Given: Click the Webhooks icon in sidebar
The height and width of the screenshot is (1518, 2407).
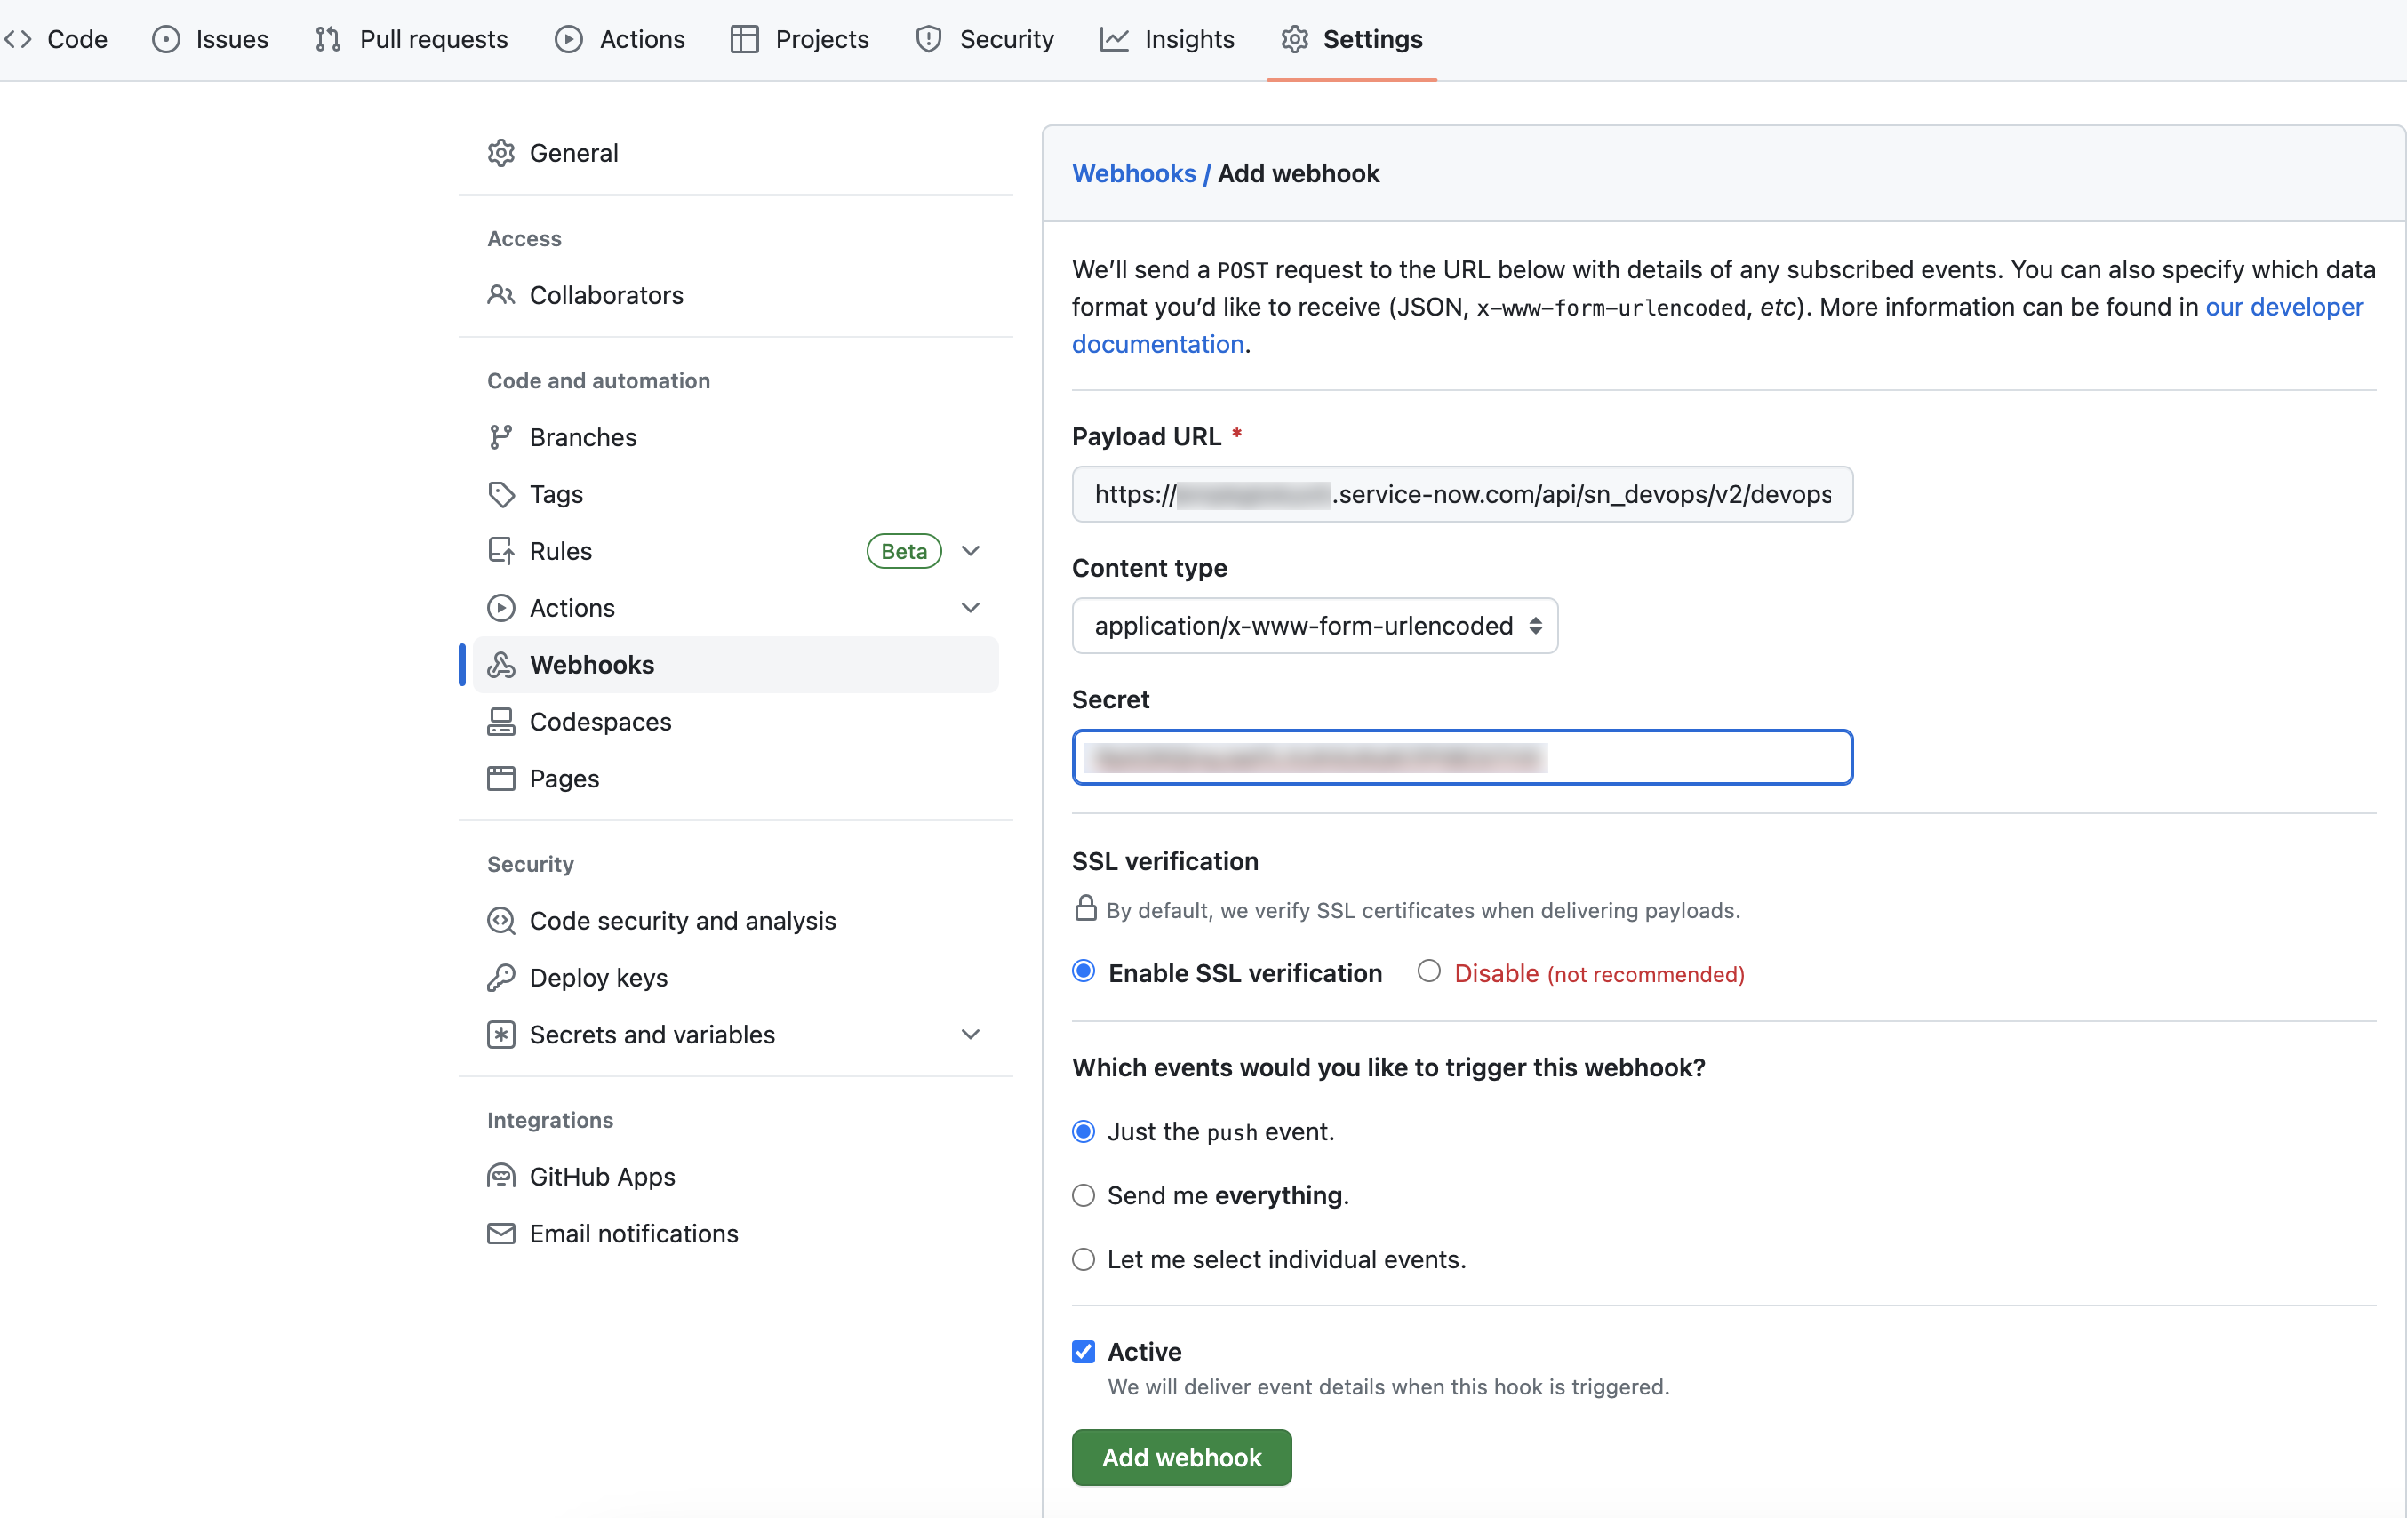Looking at the screenshot, I should tap(500, 665).
